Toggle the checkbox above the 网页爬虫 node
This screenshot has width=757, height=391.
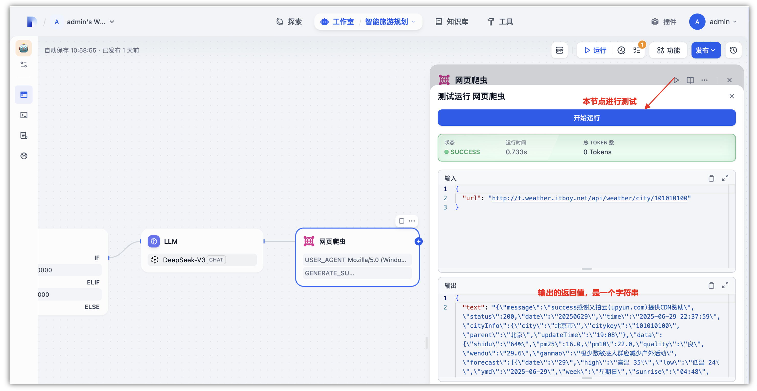[402, 221]
